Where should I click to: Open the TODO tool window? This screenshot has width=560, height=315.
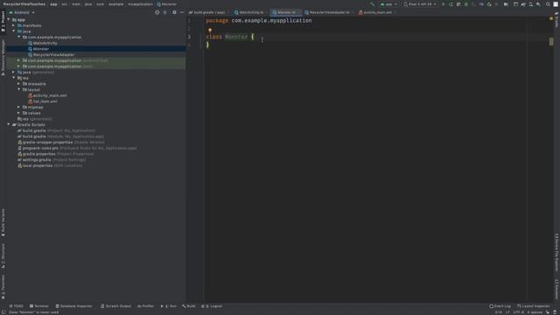(x=16, y=306)
